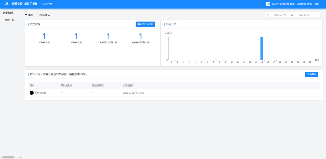Click the logo icon in the header
This screenshot has width=326, height=159.
[6, 4]
